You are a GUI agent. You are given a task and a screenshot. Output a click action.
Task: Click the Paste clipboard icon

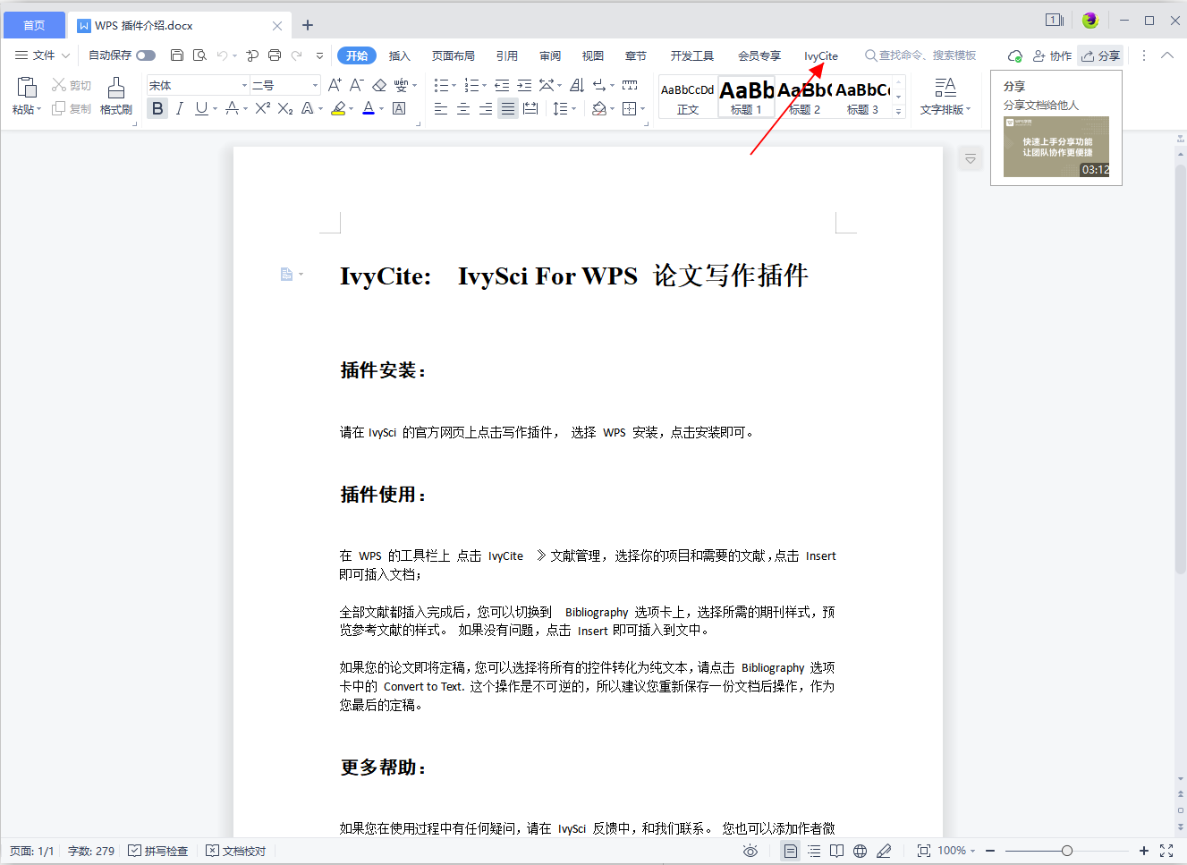click(27, 88)
